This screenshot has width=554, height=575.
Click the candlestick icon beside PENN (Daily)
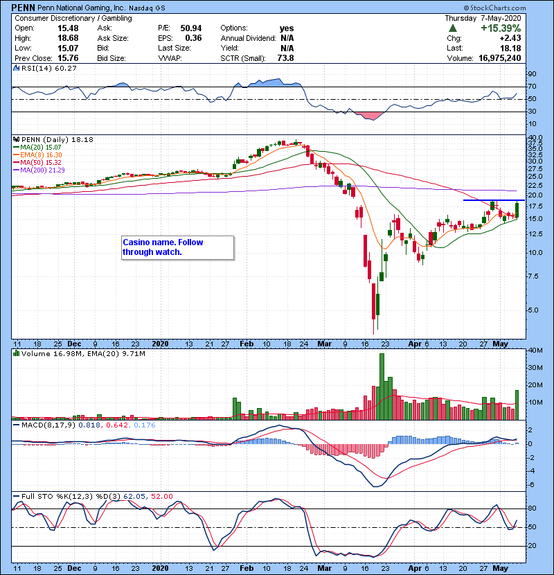tap(16, 139)
